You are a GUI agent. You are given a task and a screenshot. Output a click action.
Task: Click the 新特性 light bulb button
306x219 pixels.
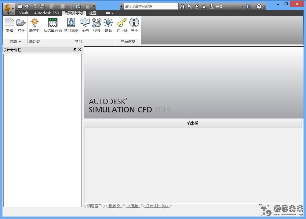coord(35,25)
